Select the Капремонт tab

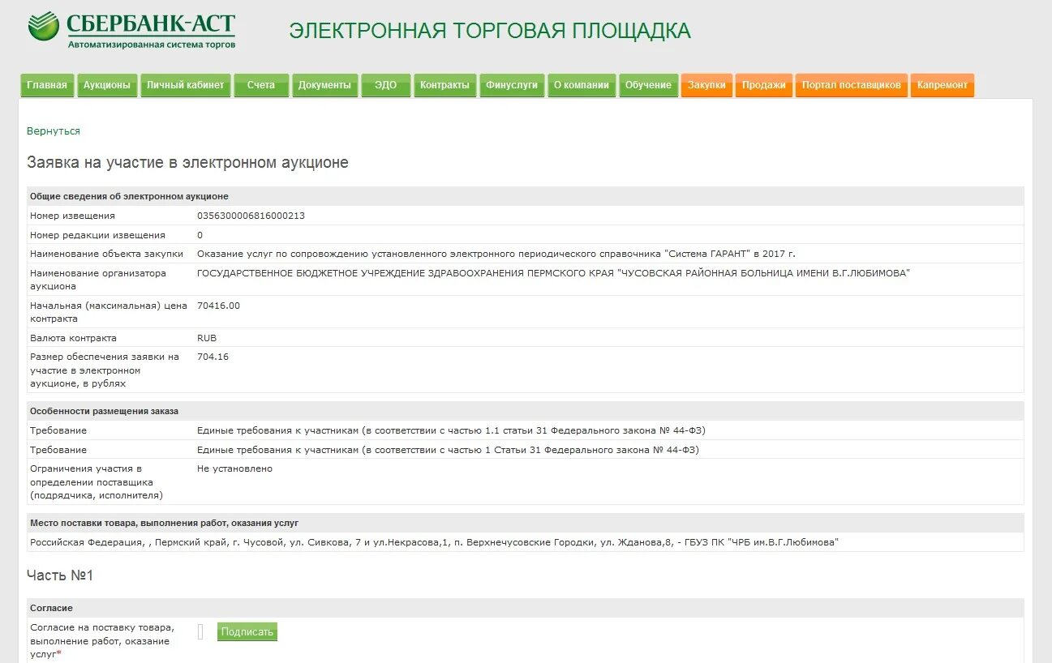[x=943, y=85]
